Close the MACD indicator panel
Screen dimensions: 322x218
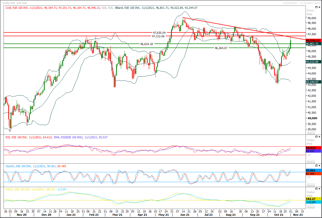[x=319, y=189]
